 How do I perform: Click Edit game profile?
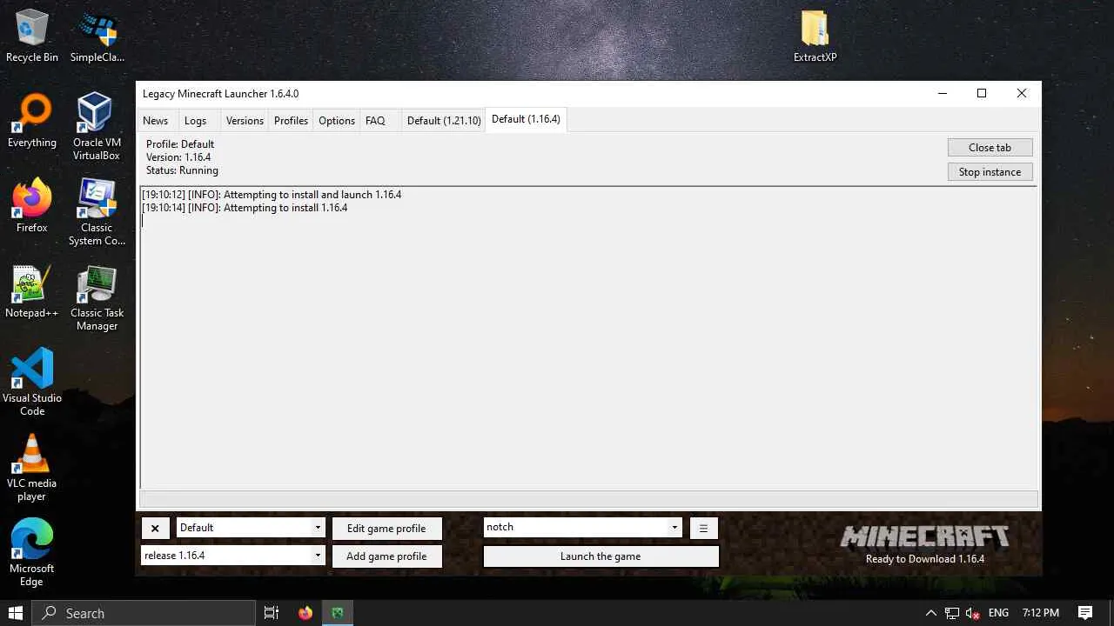(x=386, y=529)
